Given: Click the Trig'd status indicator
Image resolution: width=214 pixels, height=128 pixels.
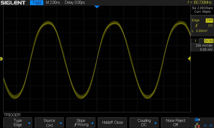Looking at the screenshot, I should (x=37, y=3).
